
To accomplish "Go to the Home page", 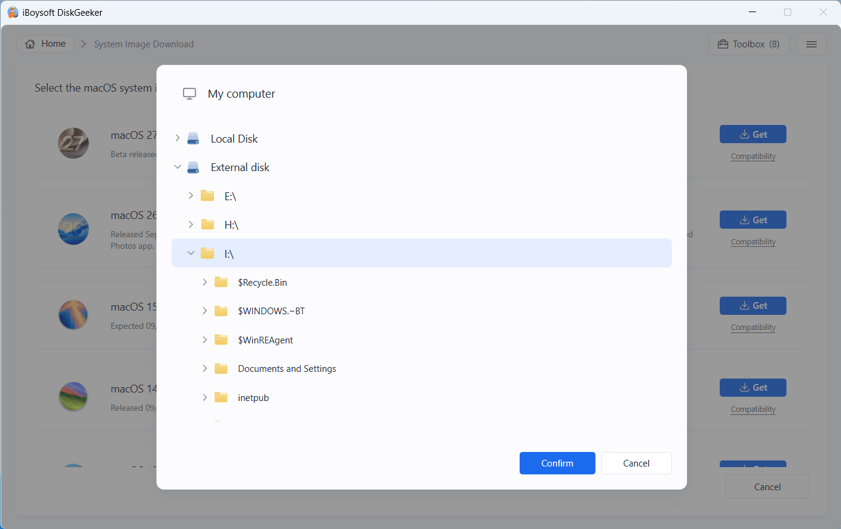I will [x=45, y=44].
